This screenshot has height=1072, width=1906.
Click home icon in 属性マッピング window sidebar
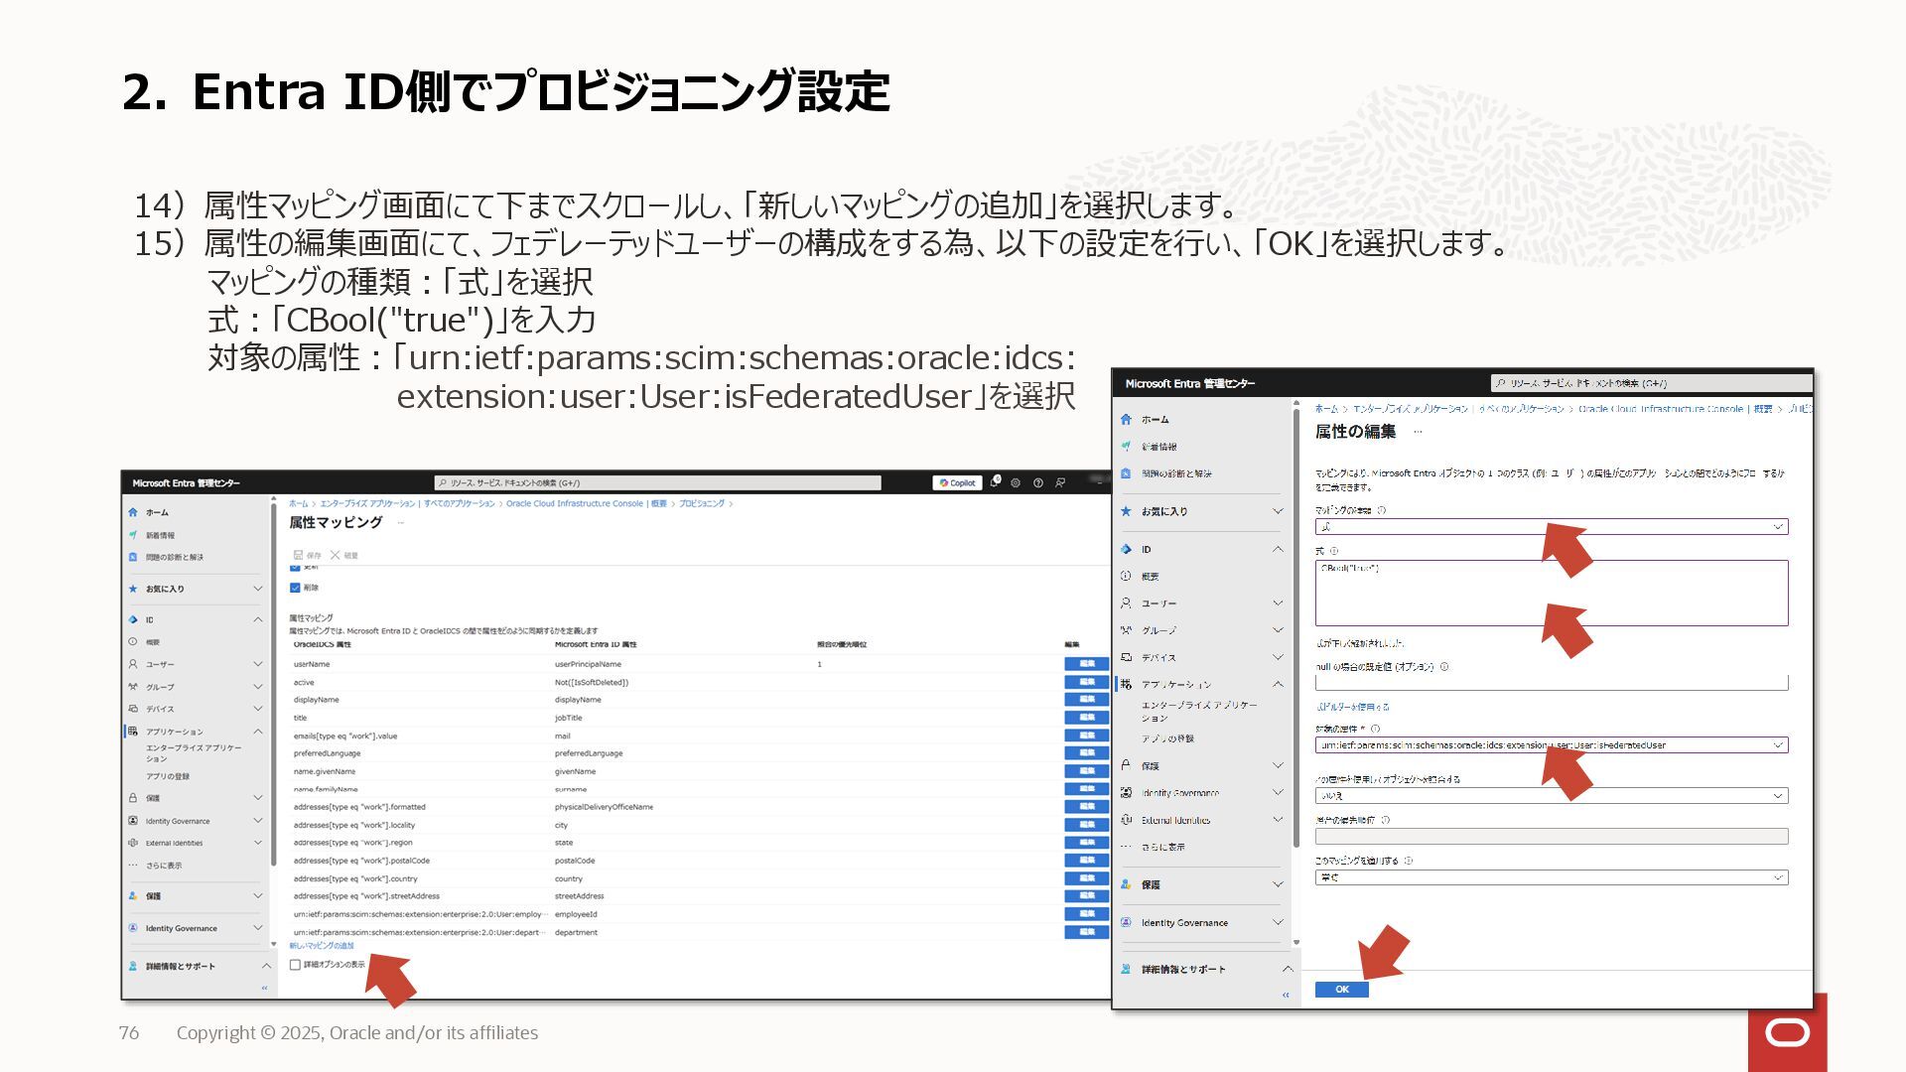133,512
